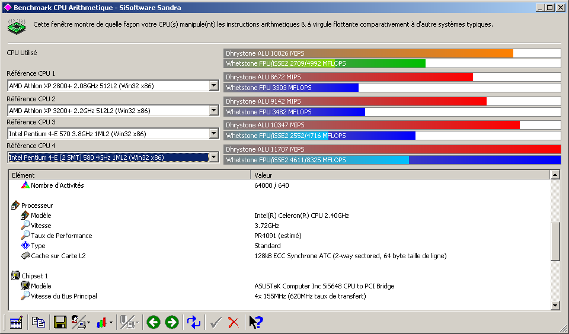
Task: Click the value 'ASUSTeK Computer Inc SiS648 CPU to PCI Bridge'
Action: click(x=324, y=286)
